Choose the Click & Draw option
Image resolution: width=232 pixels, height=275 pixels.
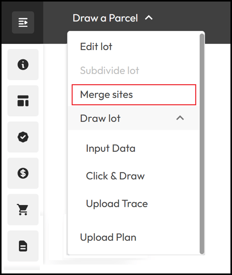115,176
